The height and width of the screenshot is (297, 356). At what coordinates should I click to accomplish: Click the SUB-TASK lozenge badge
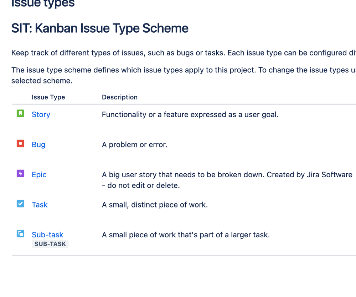coord(50,244)
